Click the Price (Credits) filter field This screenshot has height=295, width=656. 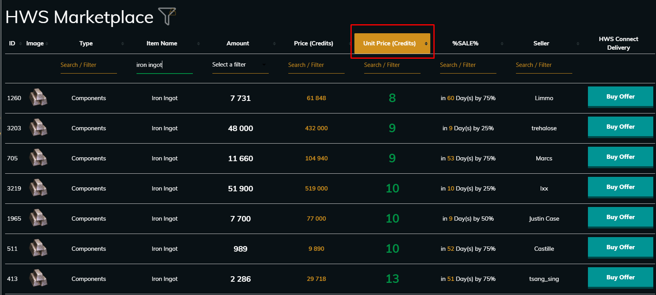(316, 65)
